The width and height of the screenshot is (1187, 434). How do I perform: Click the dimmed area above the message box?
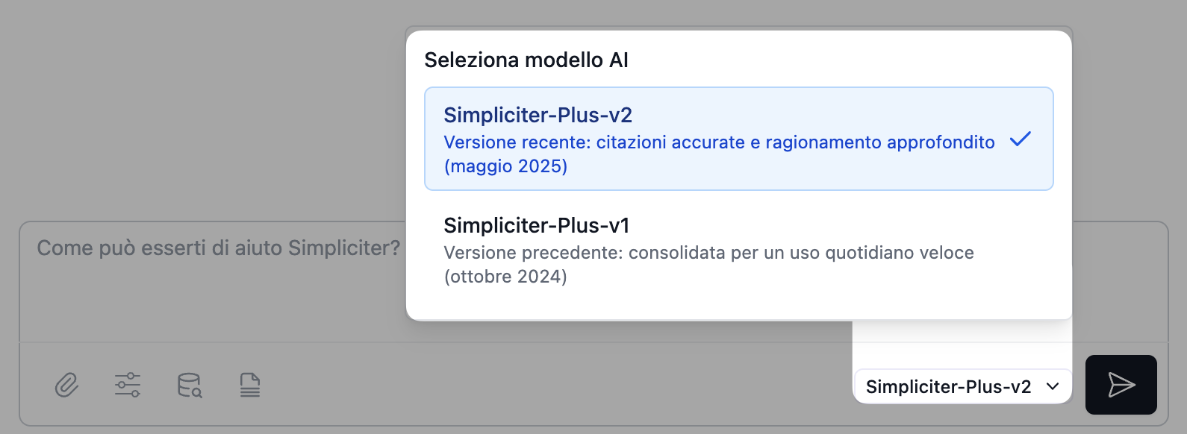coord(202,112)
